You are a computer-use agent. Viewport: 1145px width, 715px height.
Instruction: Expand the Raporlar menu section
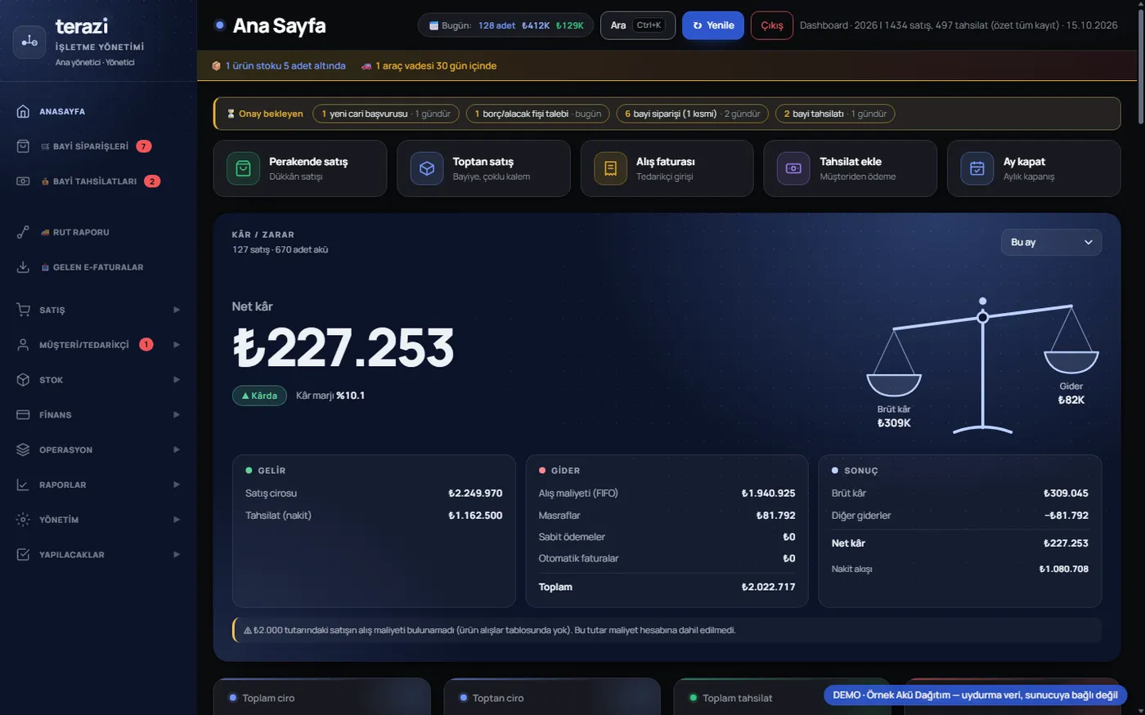point(98,485)
